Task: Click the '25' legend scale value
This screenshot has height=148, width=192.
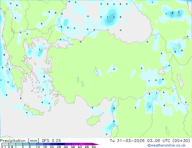Action: click(x=59, y=147)
